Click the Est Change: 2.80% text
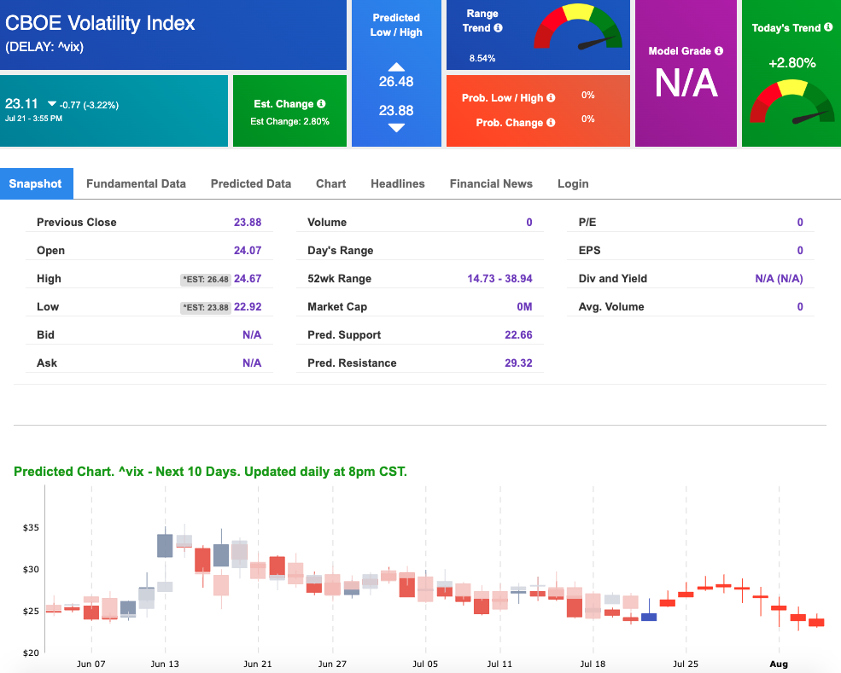The height and width of the screenshot is (673, 841). 289,122
